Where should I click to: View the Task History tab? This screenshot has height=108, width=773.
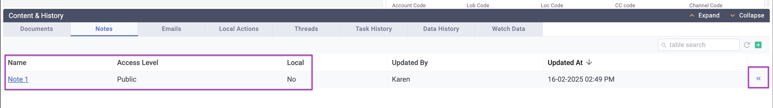coord(374,29)
